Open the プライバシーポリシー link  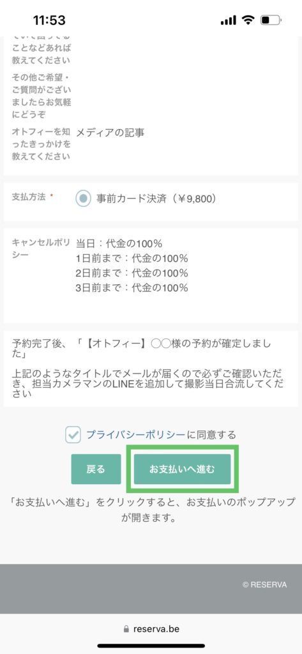(135, 435)
